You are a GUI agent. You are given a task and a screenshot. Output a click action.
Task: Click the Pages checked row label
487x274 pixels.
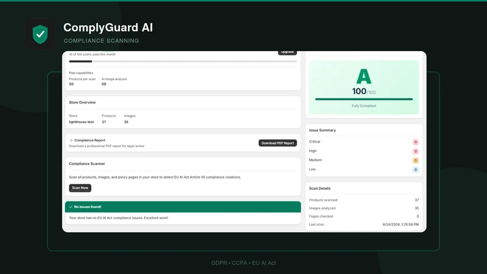[321, 216]
